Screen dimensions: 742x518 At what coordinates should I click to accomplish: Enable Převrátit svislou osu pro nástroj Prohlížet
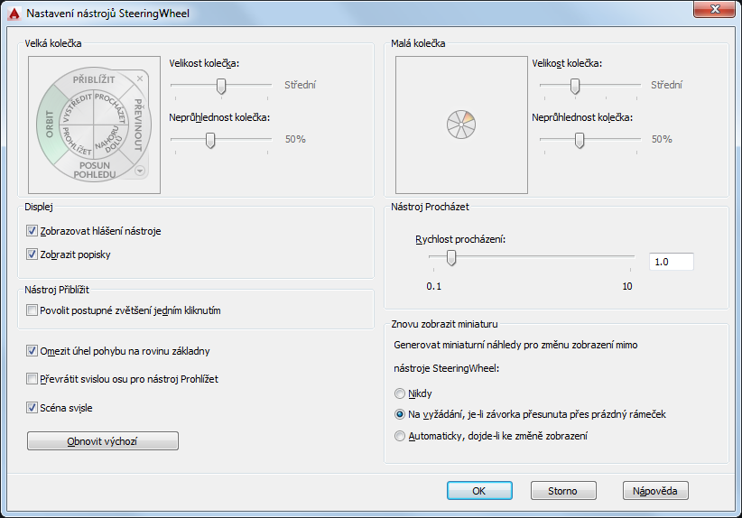click(32, 379)
